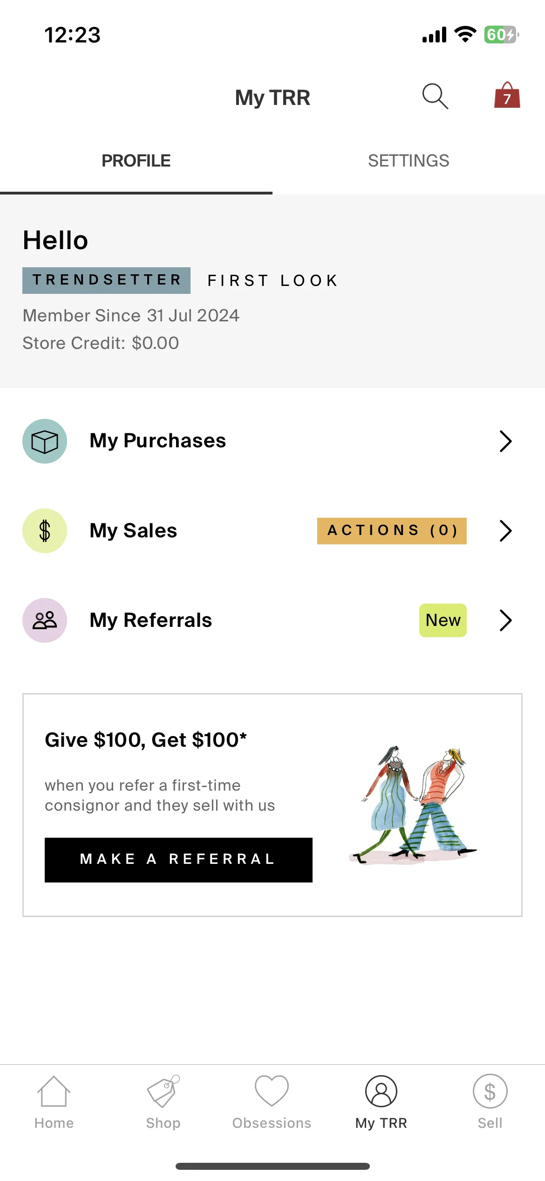Open the shopping bag with 7 items
The image size is (545, 1181).
(507, 95)
